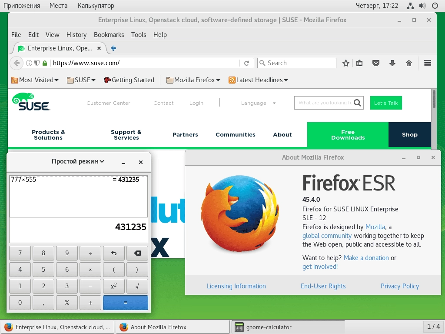Open Licensing Information link

(x=236, y=286)
